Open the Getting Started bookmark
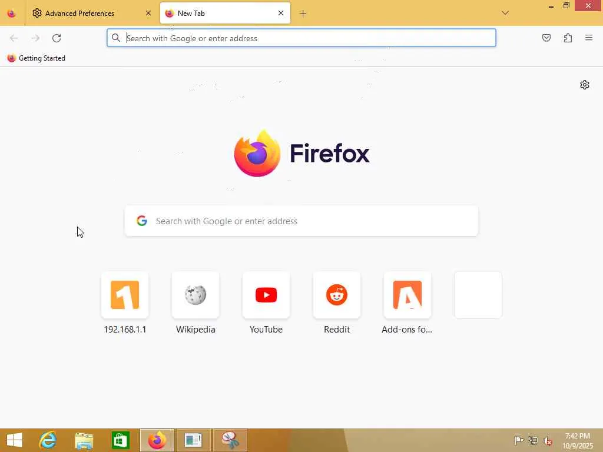The height and width of the screenshot is (452, 603). [37, 58]
